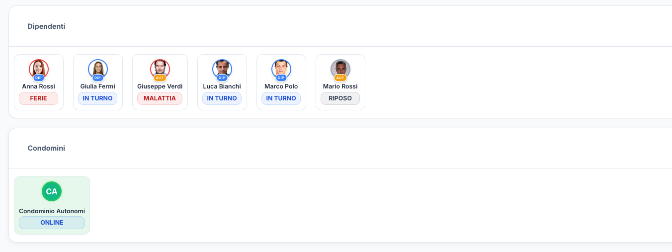Click the AUT tag under Mario Rossi's avatar
The height and width of the screenshot is (252, 672).
coord(340,78)
